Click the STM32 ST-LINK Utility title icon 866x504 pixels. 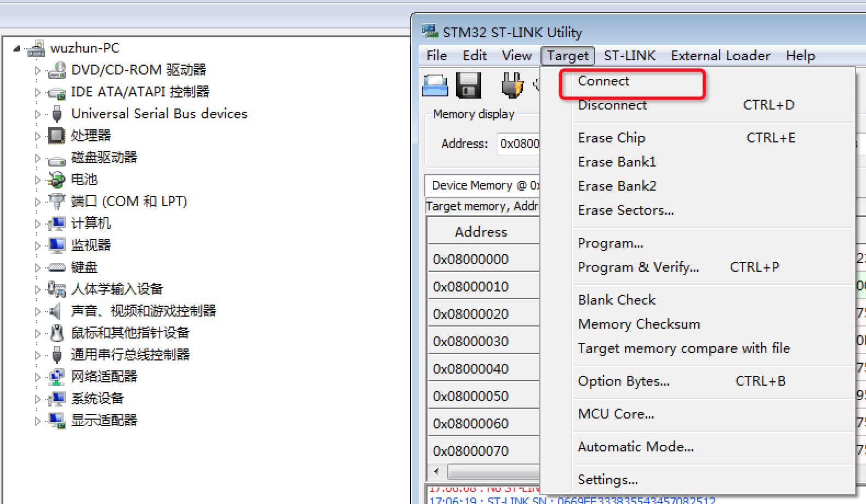(x=430, y=31)
